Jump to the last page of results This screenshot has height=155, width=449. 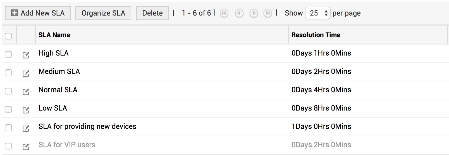(268, 13)
